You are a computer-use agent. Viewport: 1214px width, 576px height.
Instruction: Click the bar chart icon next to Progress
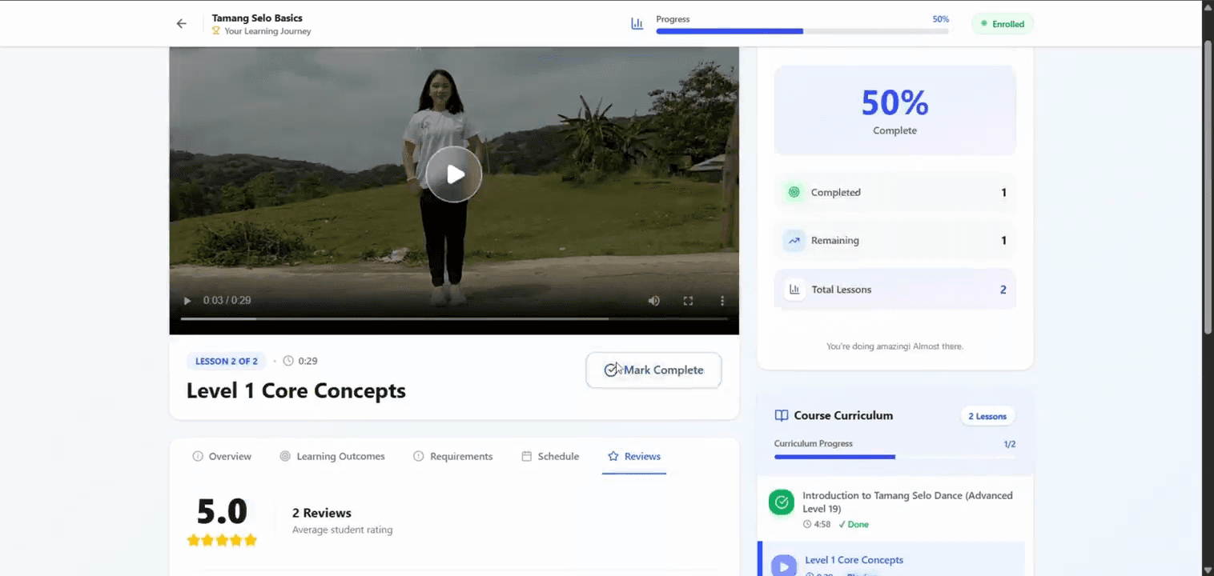[637, 24]
